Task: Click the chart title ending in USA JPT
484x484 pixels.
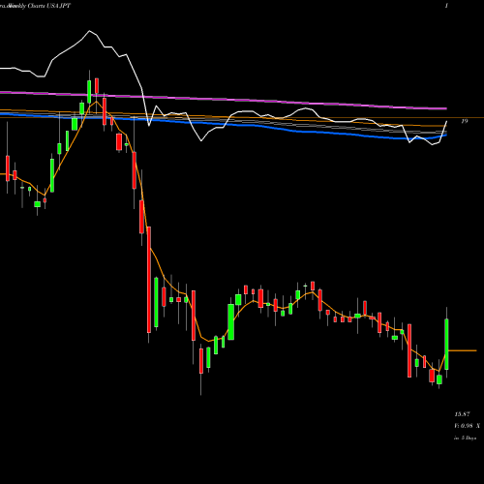Action: point(35,6)
